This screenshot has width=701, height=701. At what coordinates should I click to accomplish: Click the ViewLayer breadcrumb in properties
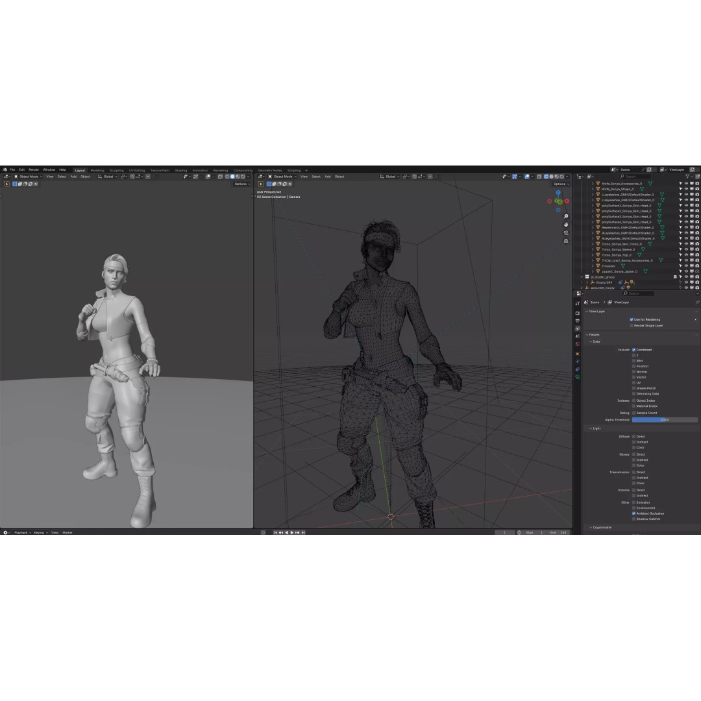click(x=621, y=302)
